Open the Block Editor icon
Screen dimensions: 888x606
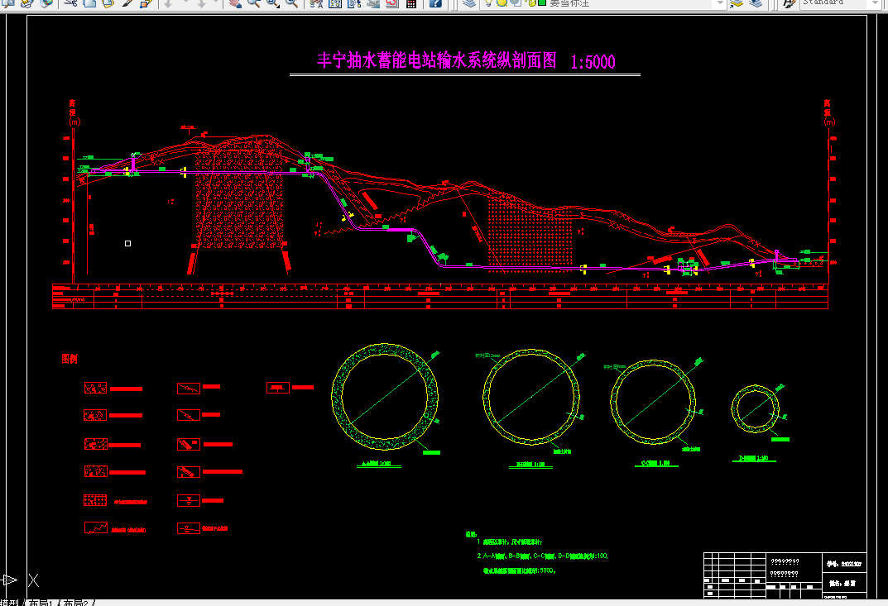(x=146, y=2)
